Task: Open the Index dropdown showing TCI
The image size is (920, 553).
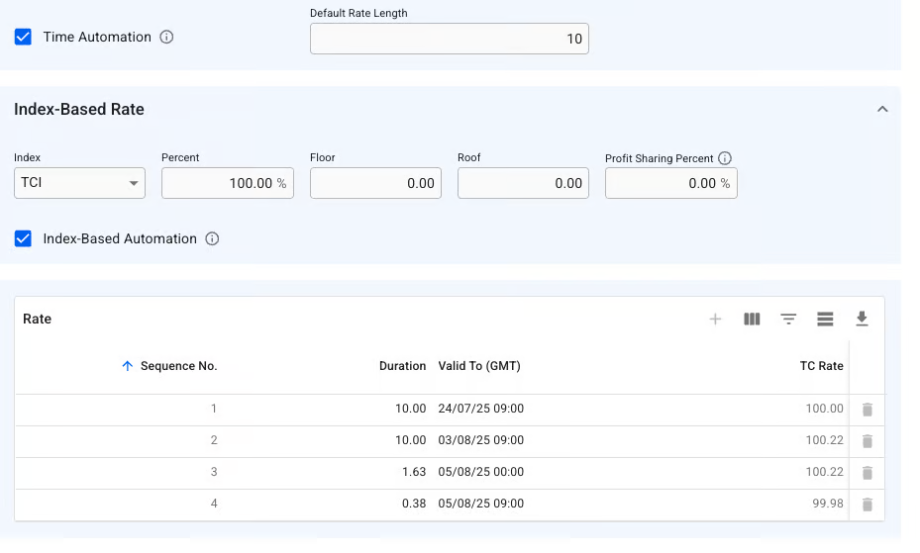Action: 79,183
